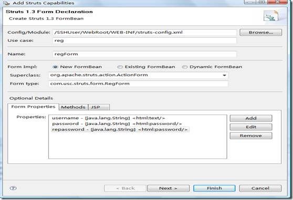Close the Add Struts Capabilities dialog
Screen dimensions: 293x200
277,2
